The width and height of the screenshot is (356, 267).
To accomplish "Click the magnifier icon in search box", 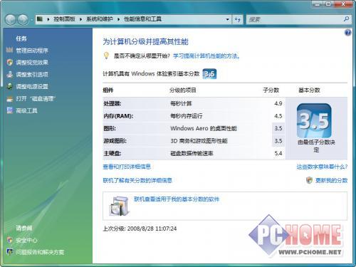I will click(346, 19).
